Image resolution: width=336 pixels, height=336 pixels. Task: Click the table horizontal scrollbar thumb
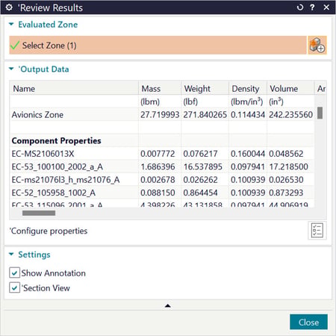(x=39, y=213)
